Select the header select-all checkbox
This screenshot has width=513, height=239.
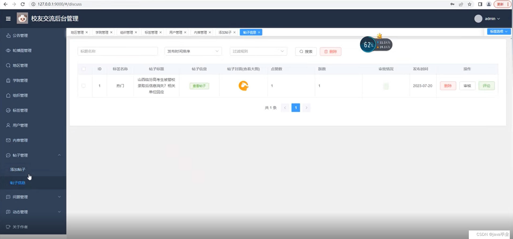84,69
